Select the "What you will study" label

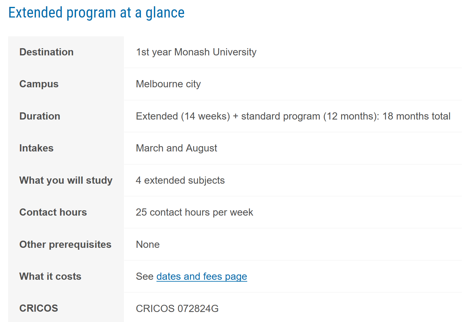coord(66,180)
